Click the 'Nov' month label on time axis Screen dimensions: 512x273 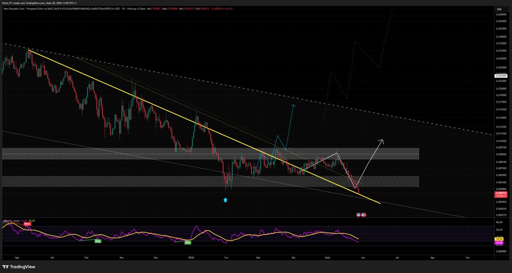[122, 258]
